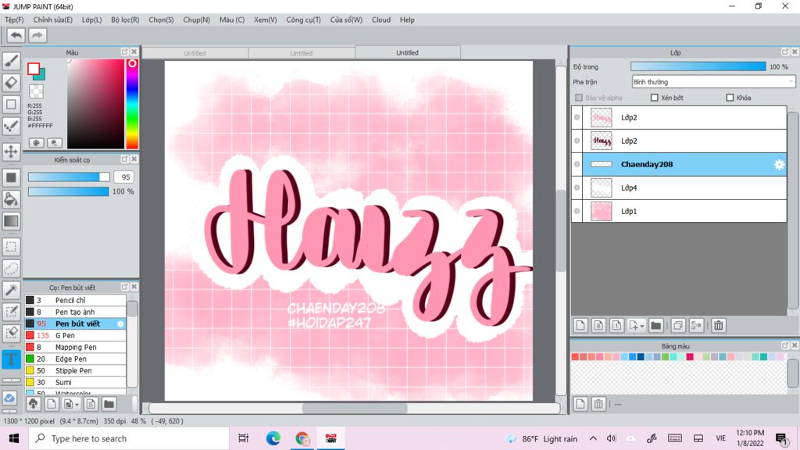Viewport: 800px width, 450px height.
Task: Click the Undo arrow button
Action: [x=16, y=35]
